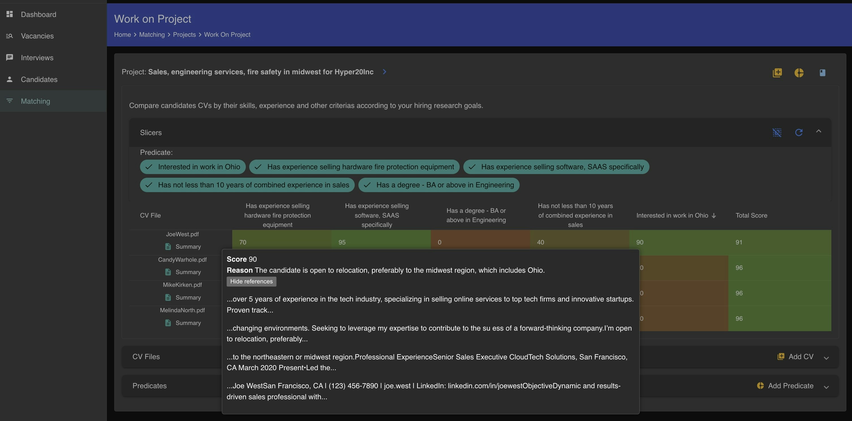The height and width of the screenshot is (421, 852).
Task: Go to Vacancies in the sidebar
Action: coord(37,36)
